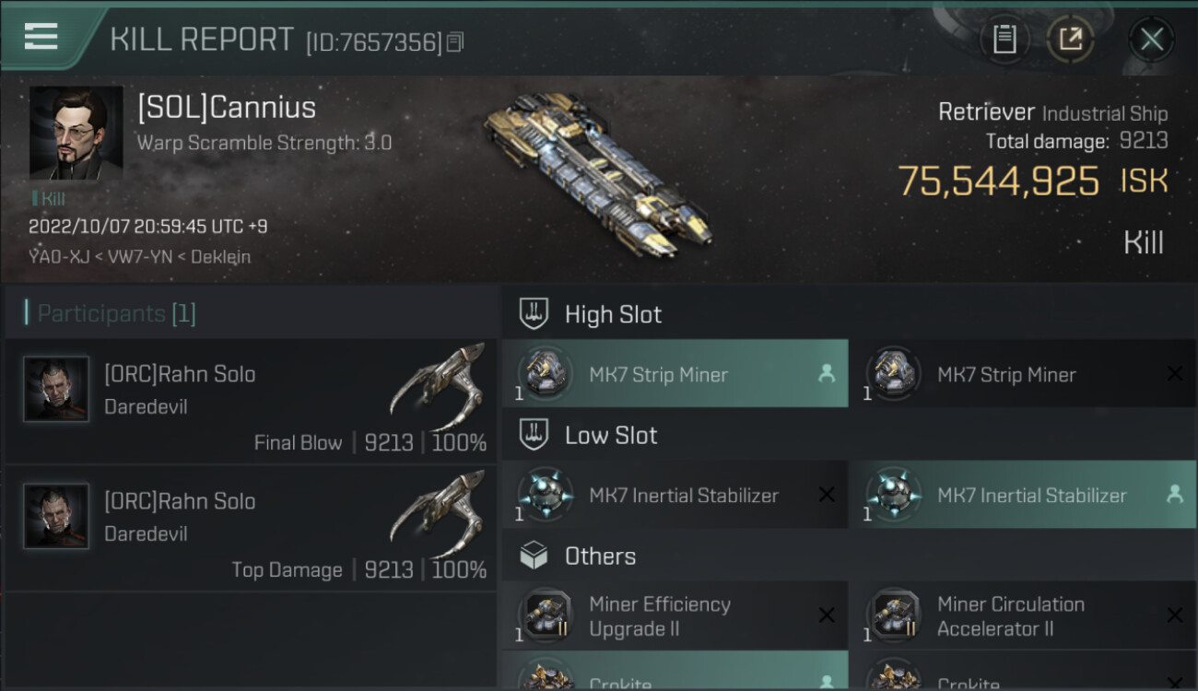Open the hamburger menu icon
Viewport: 1198px width, 691px height.
tap(41, 36)
